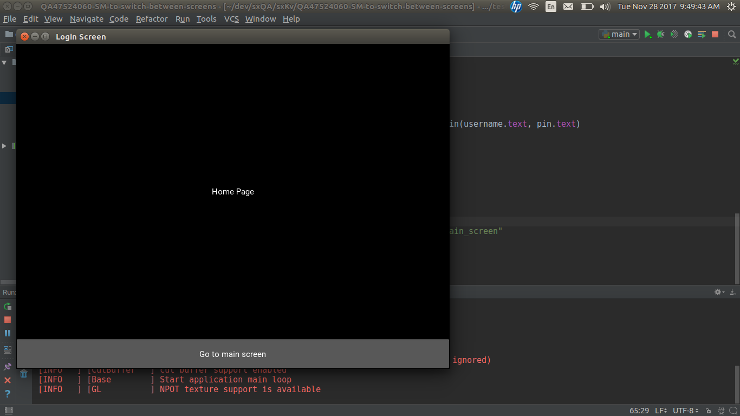
Task: Toggle the read-only lock icon
Action: (708, 411)
